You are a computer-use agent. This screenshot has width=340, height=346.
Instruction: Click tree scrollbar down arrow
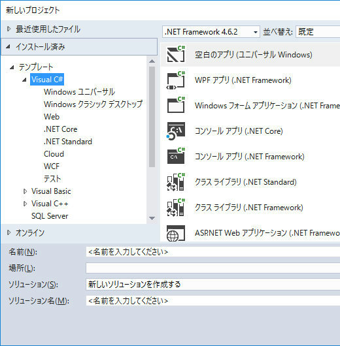(x=152, y=218)
